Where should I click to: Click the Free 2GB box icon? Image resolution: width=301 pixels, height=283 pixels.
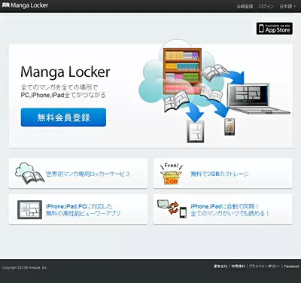(171, 174)
